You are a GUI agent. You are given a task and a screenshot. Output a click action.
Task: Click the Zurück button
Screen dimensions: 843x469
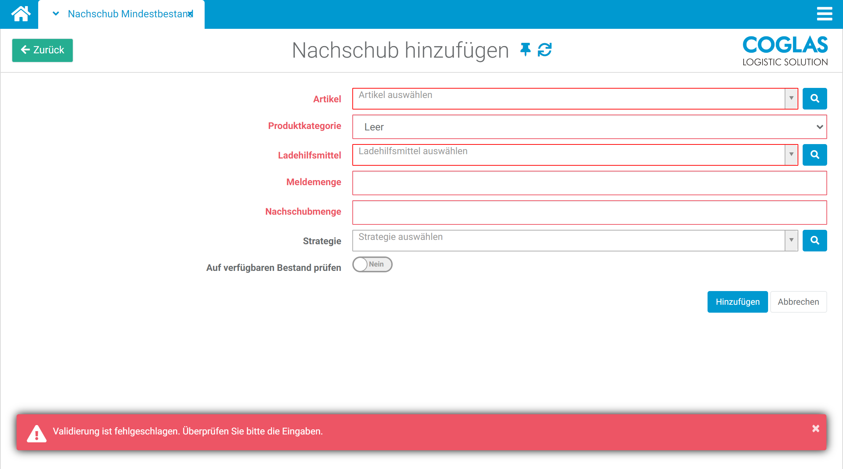[42, 50]
